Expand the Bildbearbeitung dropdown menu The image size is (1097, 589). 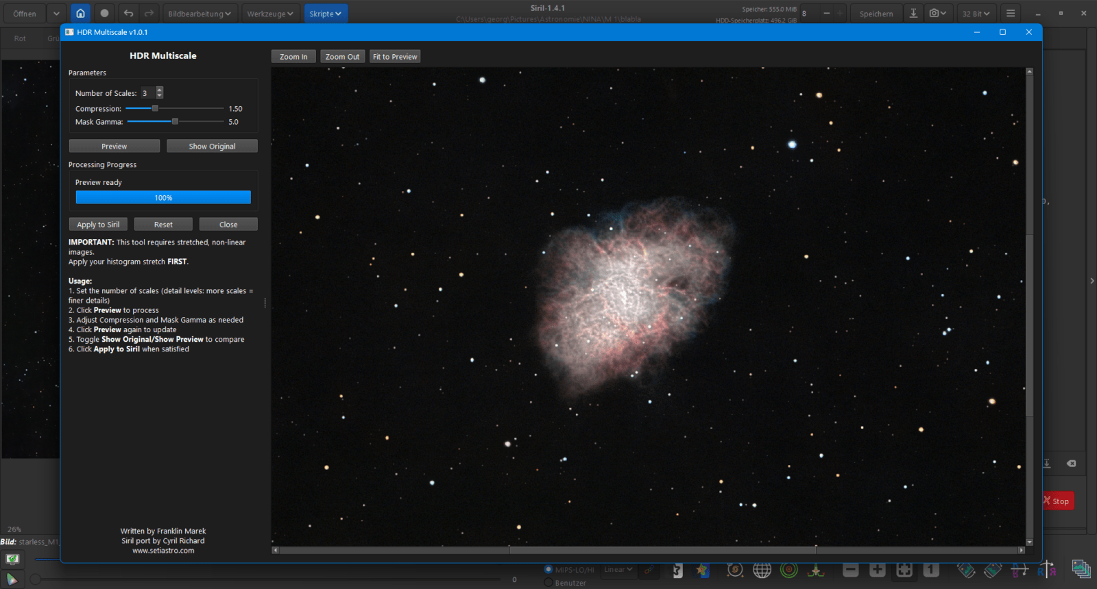[x=199, y=13]
